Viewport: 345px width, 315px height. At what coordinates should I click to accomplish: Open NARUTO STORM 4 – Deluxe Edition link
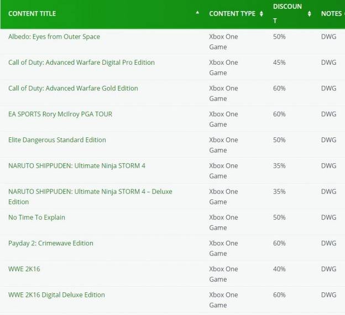tap(90, 197)
